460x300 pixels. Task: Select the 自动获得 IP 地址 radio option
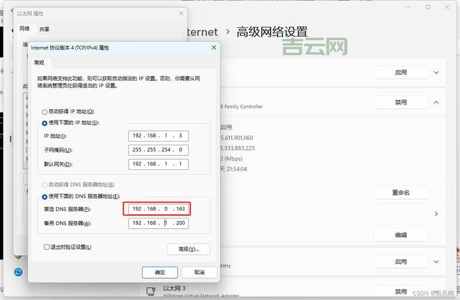point(44,112)
